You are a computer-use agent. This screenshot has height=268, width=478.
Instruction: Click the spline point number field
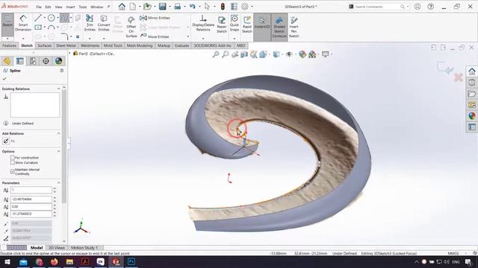coord(31,190)
